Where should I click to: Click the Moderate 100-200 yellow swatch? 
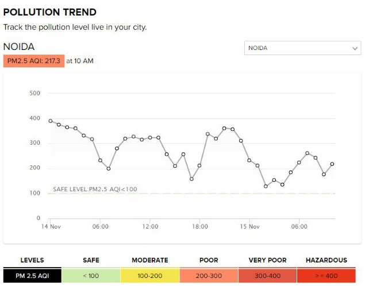point(150,276)
